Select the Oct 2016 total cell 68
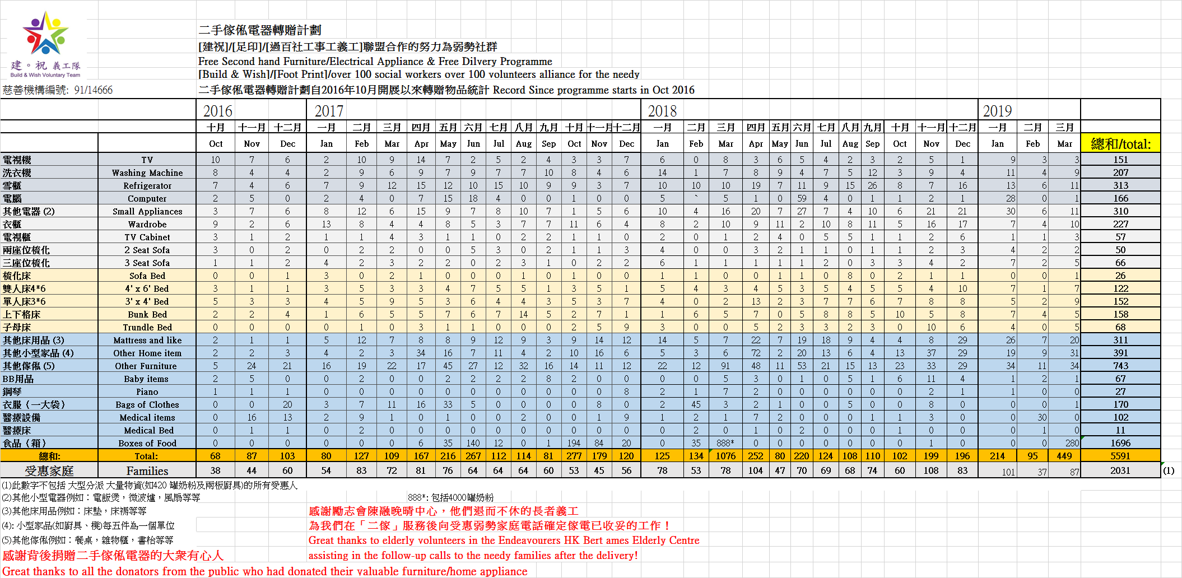This screenshot has height=578, width=1182. click(x=215, y=456)
